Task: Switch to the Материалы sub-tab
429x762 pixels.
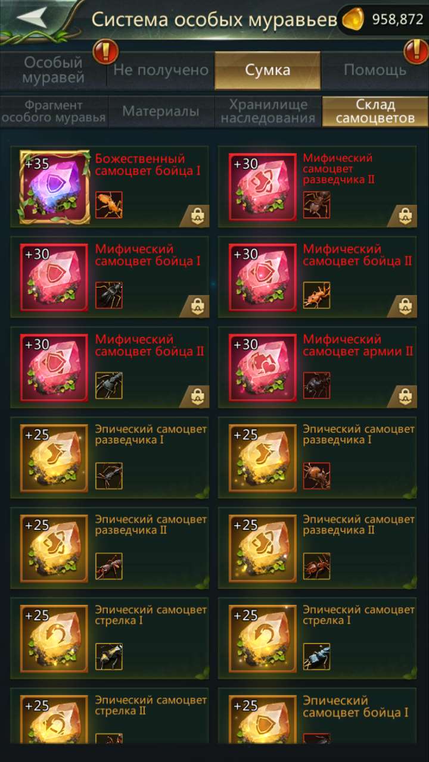Action: [x=161, y=111]
